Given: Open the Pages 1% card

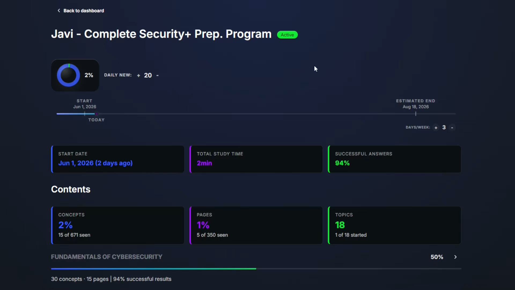Looking at the screenshot, I should coord(256,225).
